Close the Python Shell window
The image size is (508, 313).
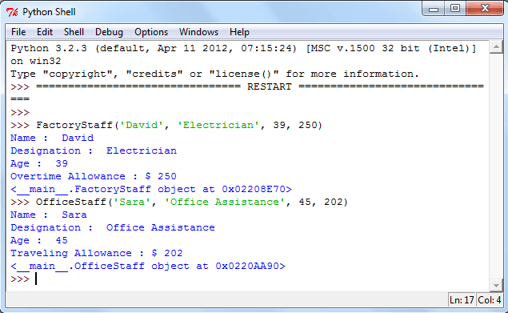pos(485,9)
